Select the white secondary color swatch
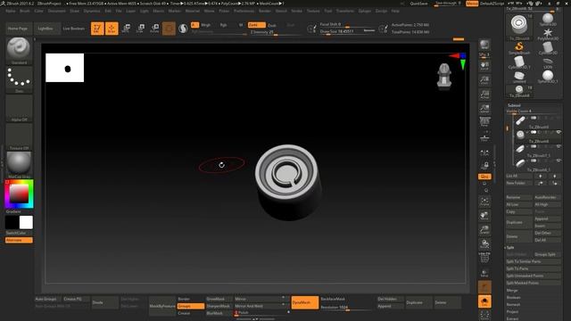 click(26, 222)
